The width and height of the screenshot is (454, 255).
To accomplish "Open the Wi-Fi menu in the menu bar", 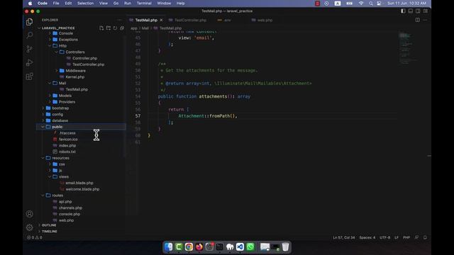I will pos(361,4).
